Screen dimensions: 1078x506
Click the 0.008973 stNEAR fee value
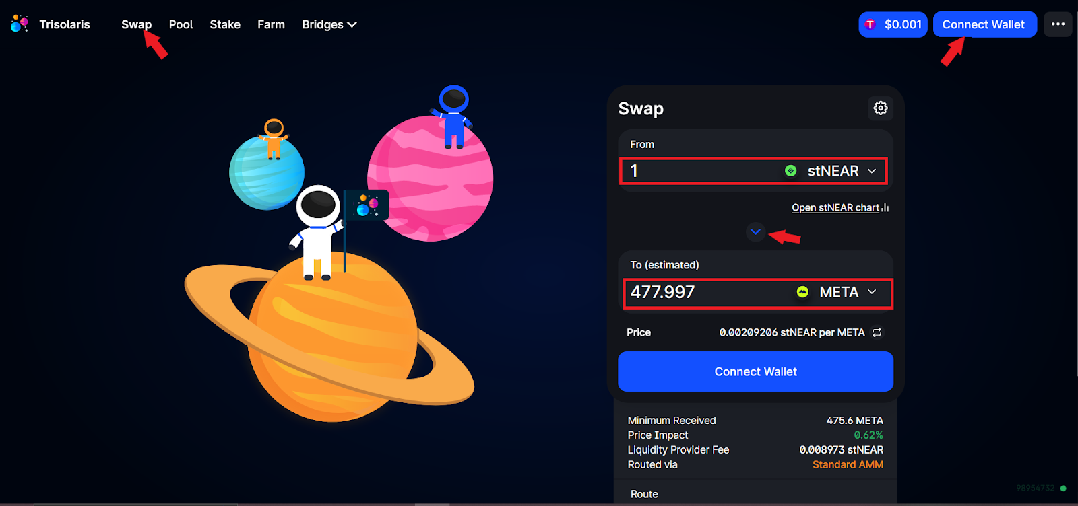[841, 449]
